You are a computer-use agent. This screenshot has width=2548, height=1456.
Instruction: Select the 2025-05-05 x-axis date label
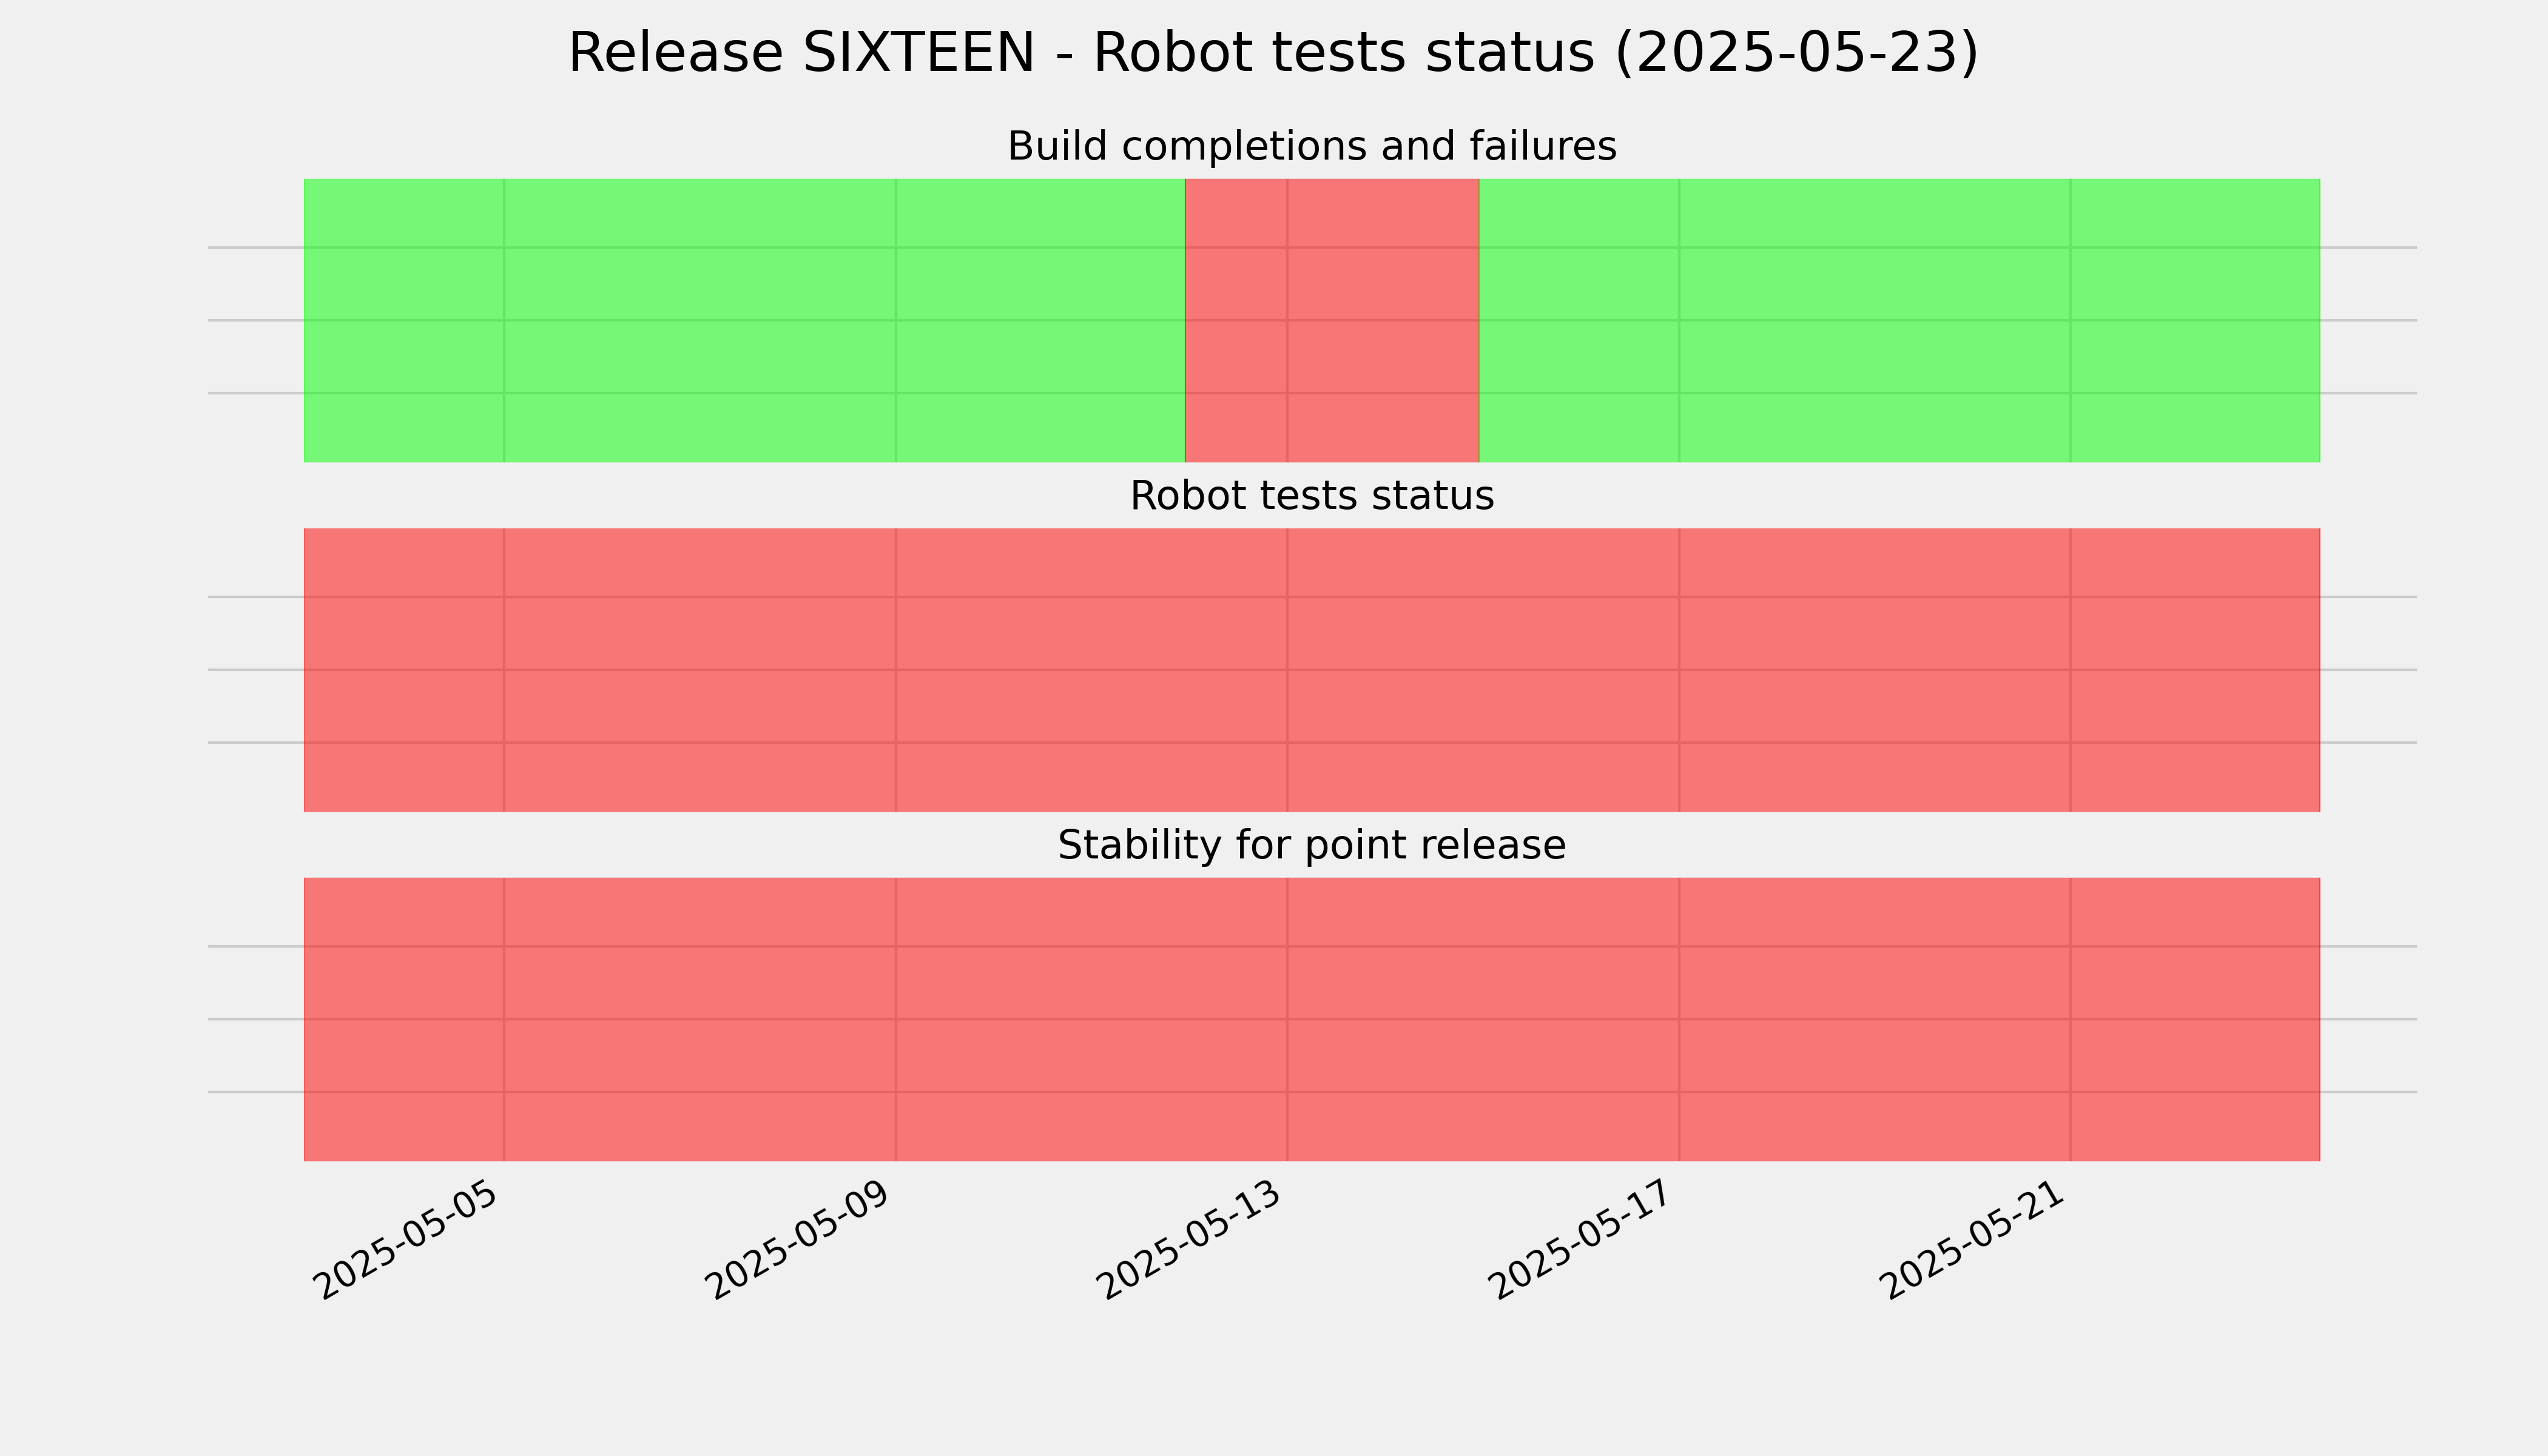(406, 1240)
